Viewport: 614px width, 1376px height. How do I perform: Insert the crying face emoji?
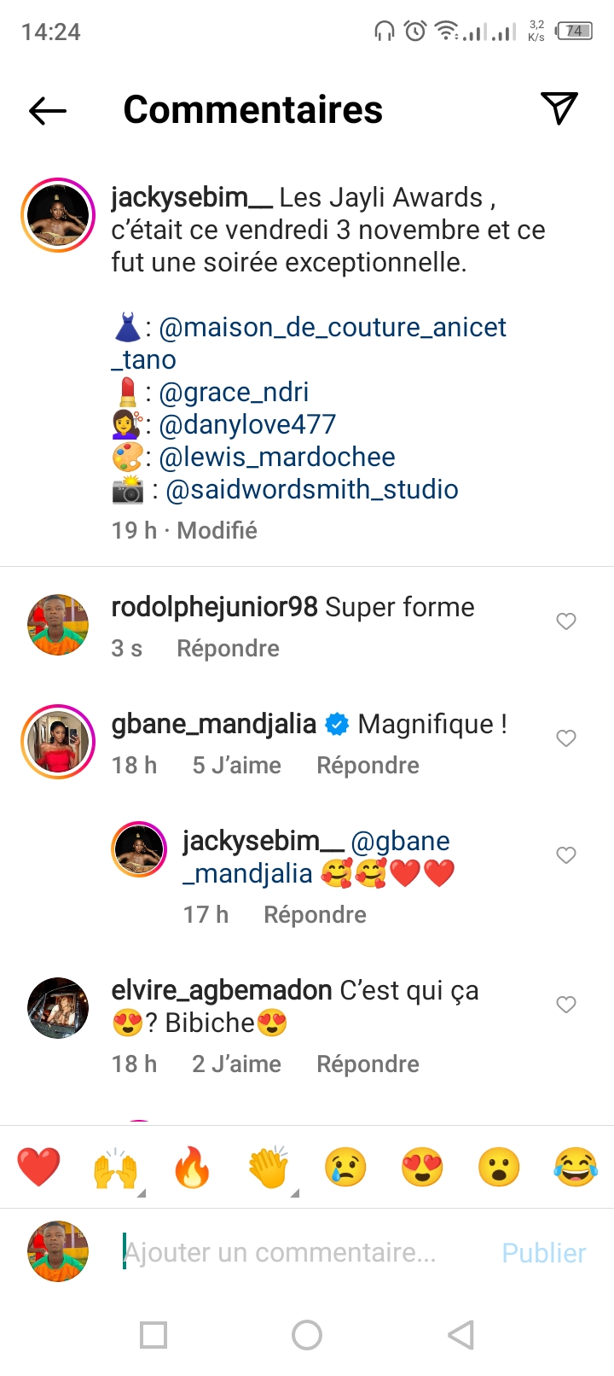coord(345,1167)
